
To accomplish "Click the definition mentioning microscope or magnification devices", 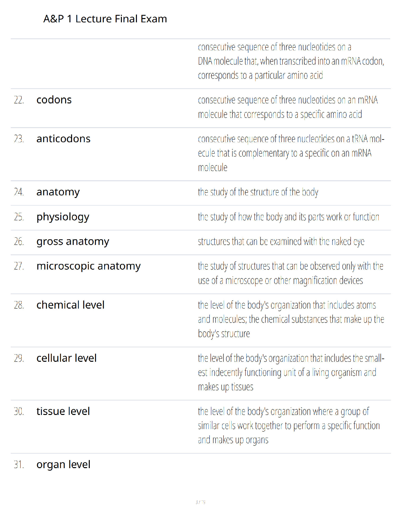I will [x=291, y=273].
